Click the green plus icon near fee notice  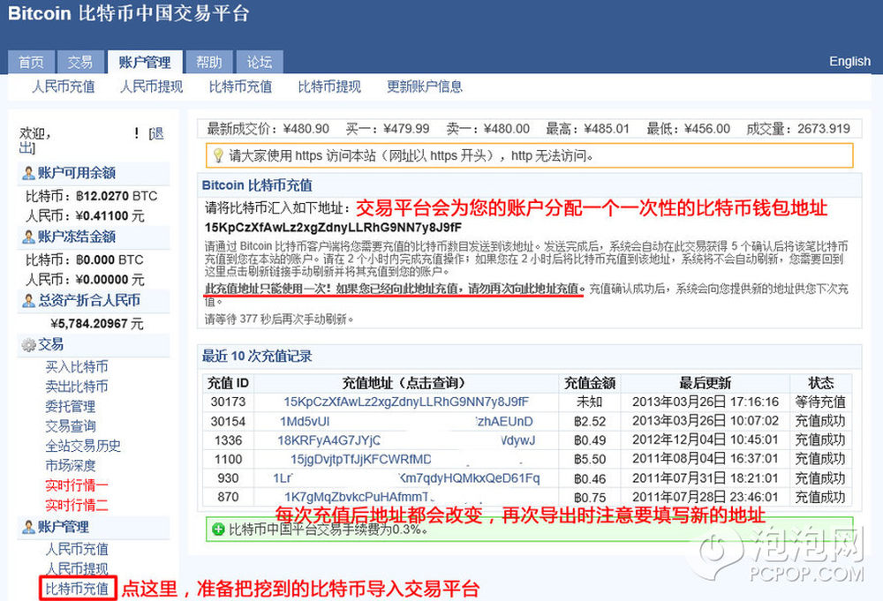pos(218,529)
